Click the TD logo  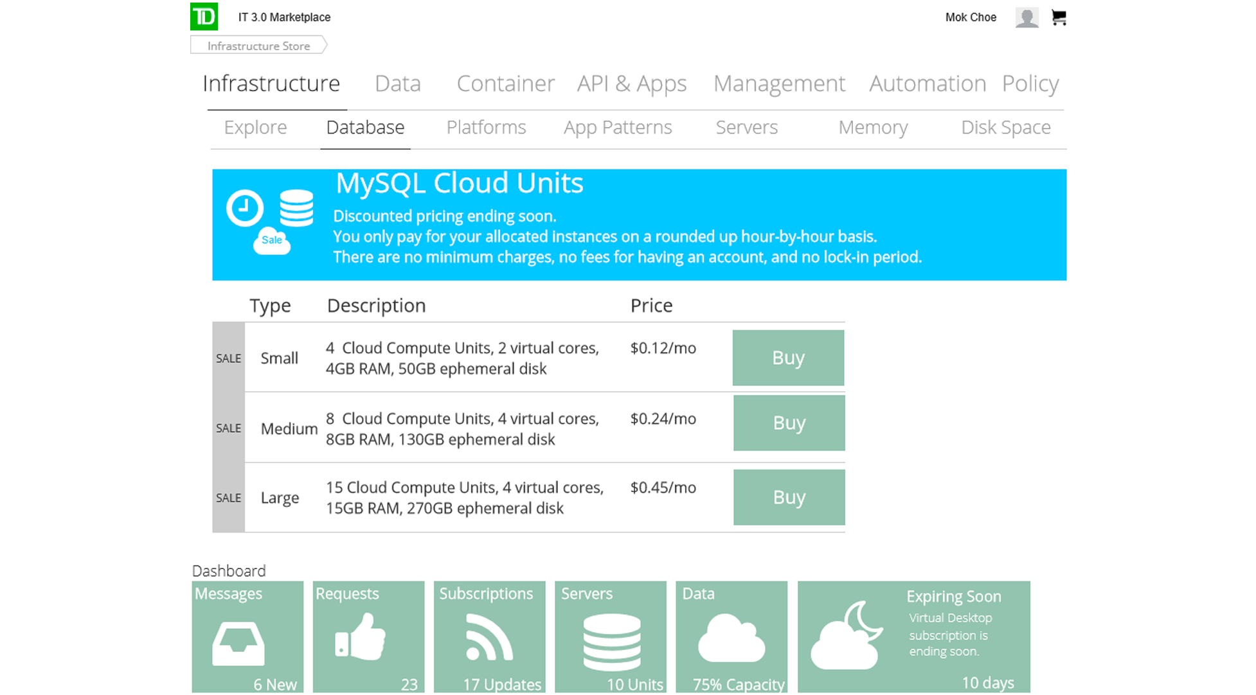[x=204, y=17]
